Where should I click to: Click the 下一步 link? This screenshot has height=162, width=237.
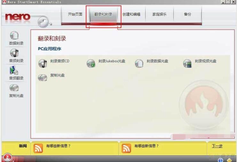click(x=217, y=146)
